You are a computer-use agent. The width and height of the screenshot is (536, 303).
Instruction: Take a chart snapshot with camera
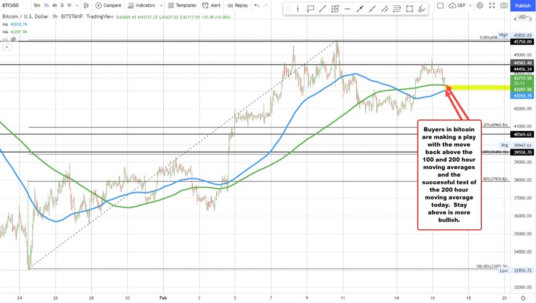click(504, 5)
